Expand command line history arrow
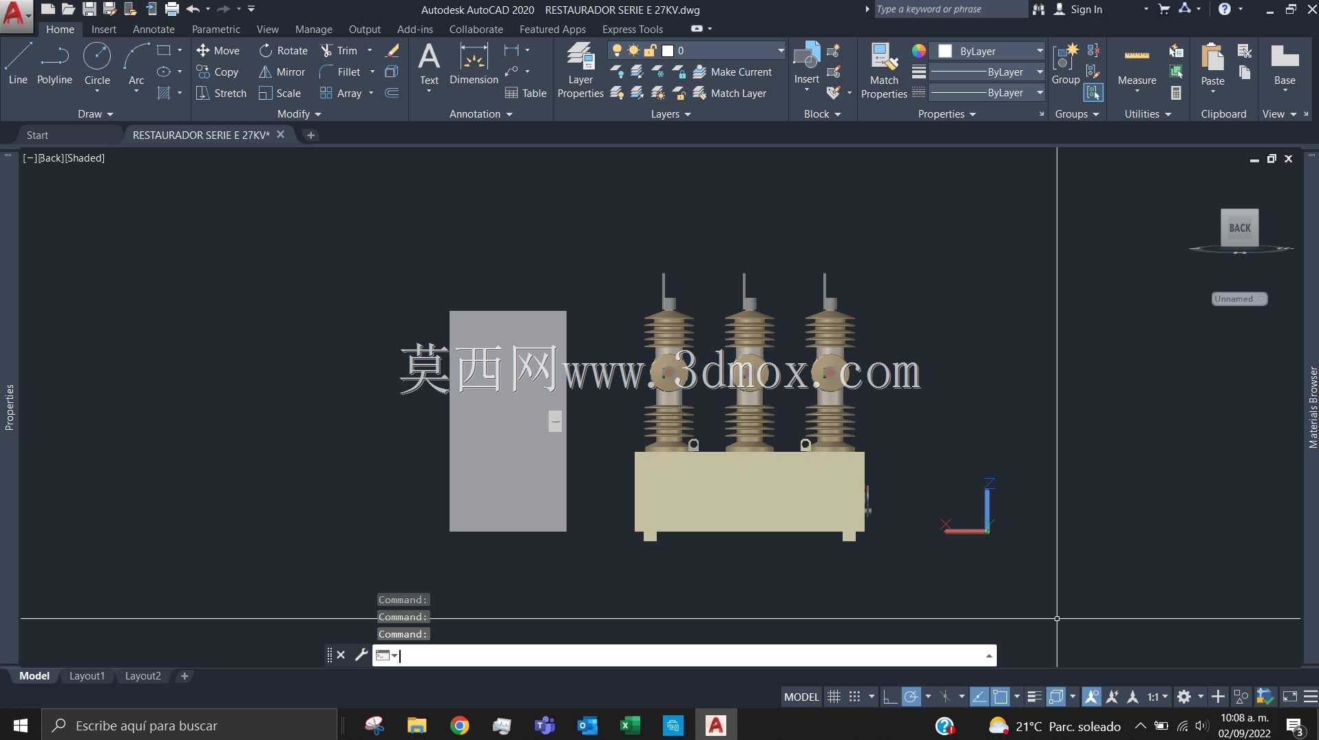The height and width of the screenshot is (740, 1319). pyautogui.click(x=989, y=655)
